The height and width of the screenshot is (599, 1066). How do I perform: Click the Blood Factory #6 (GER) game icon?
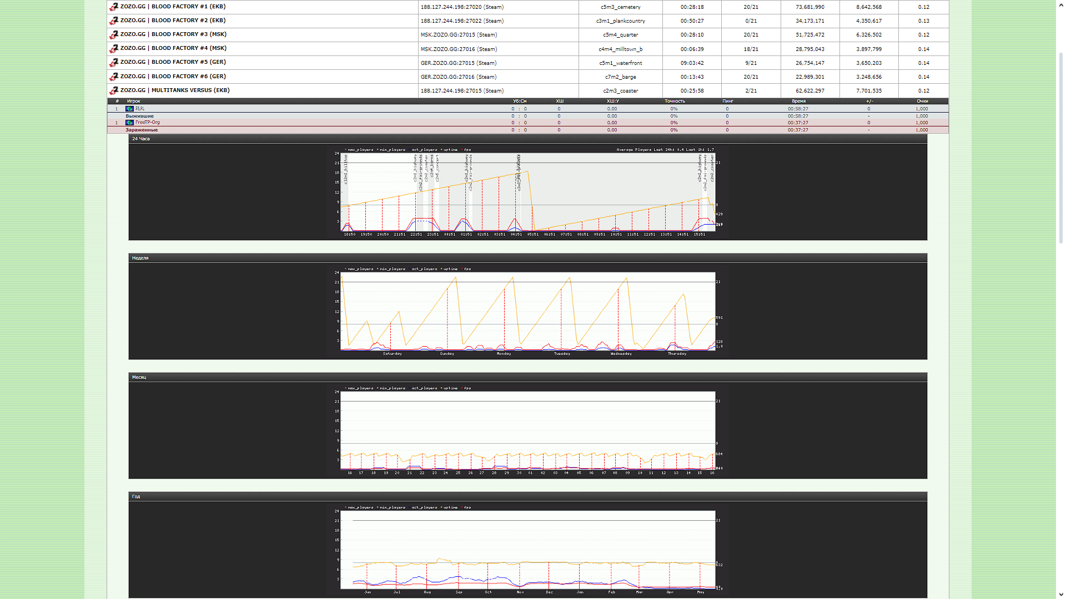tap(114, 77)
